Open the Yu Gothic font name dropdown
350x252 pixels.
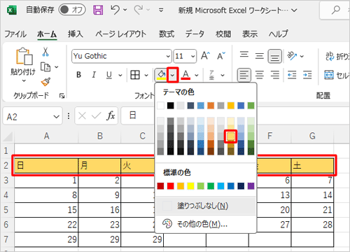click(x=168, y=56)
